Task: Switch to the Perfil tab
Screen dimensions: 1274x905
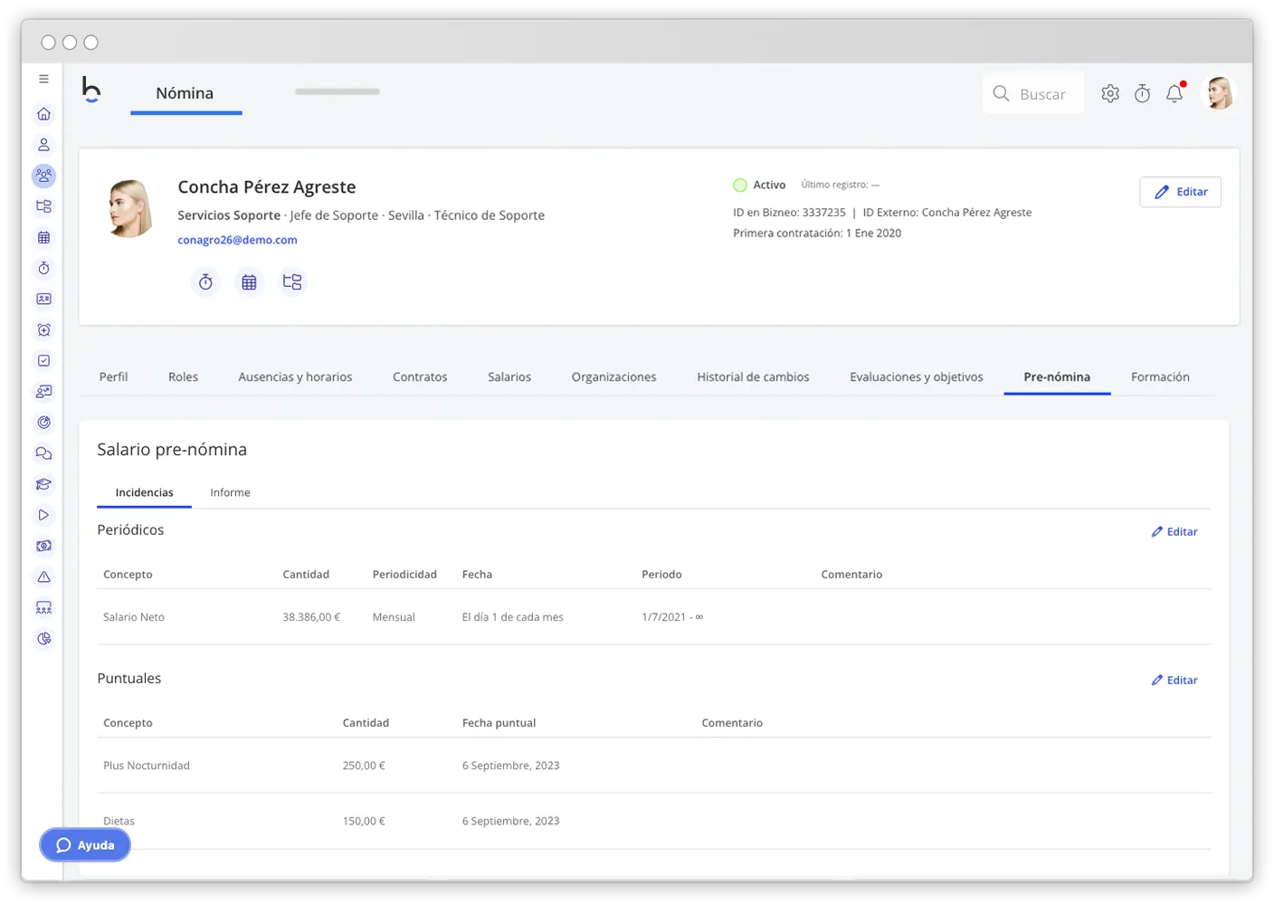Action: coord(113,377)
